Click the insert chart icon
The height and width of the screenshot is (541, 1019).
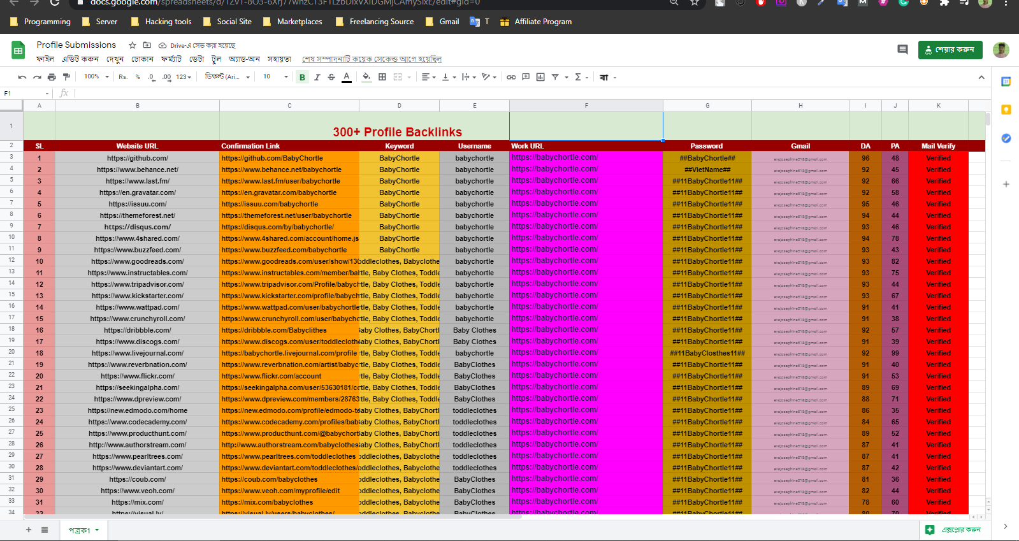point(540,77)
